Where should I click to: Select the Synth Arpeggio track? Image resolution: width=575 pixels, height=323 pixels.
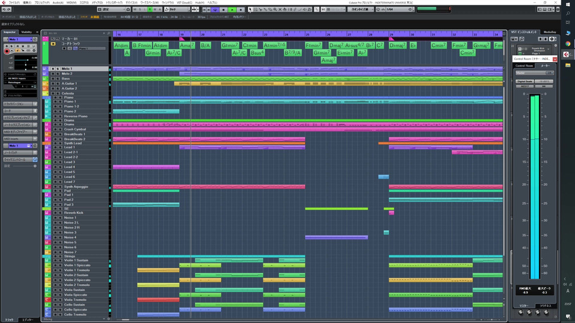(76, 187)
